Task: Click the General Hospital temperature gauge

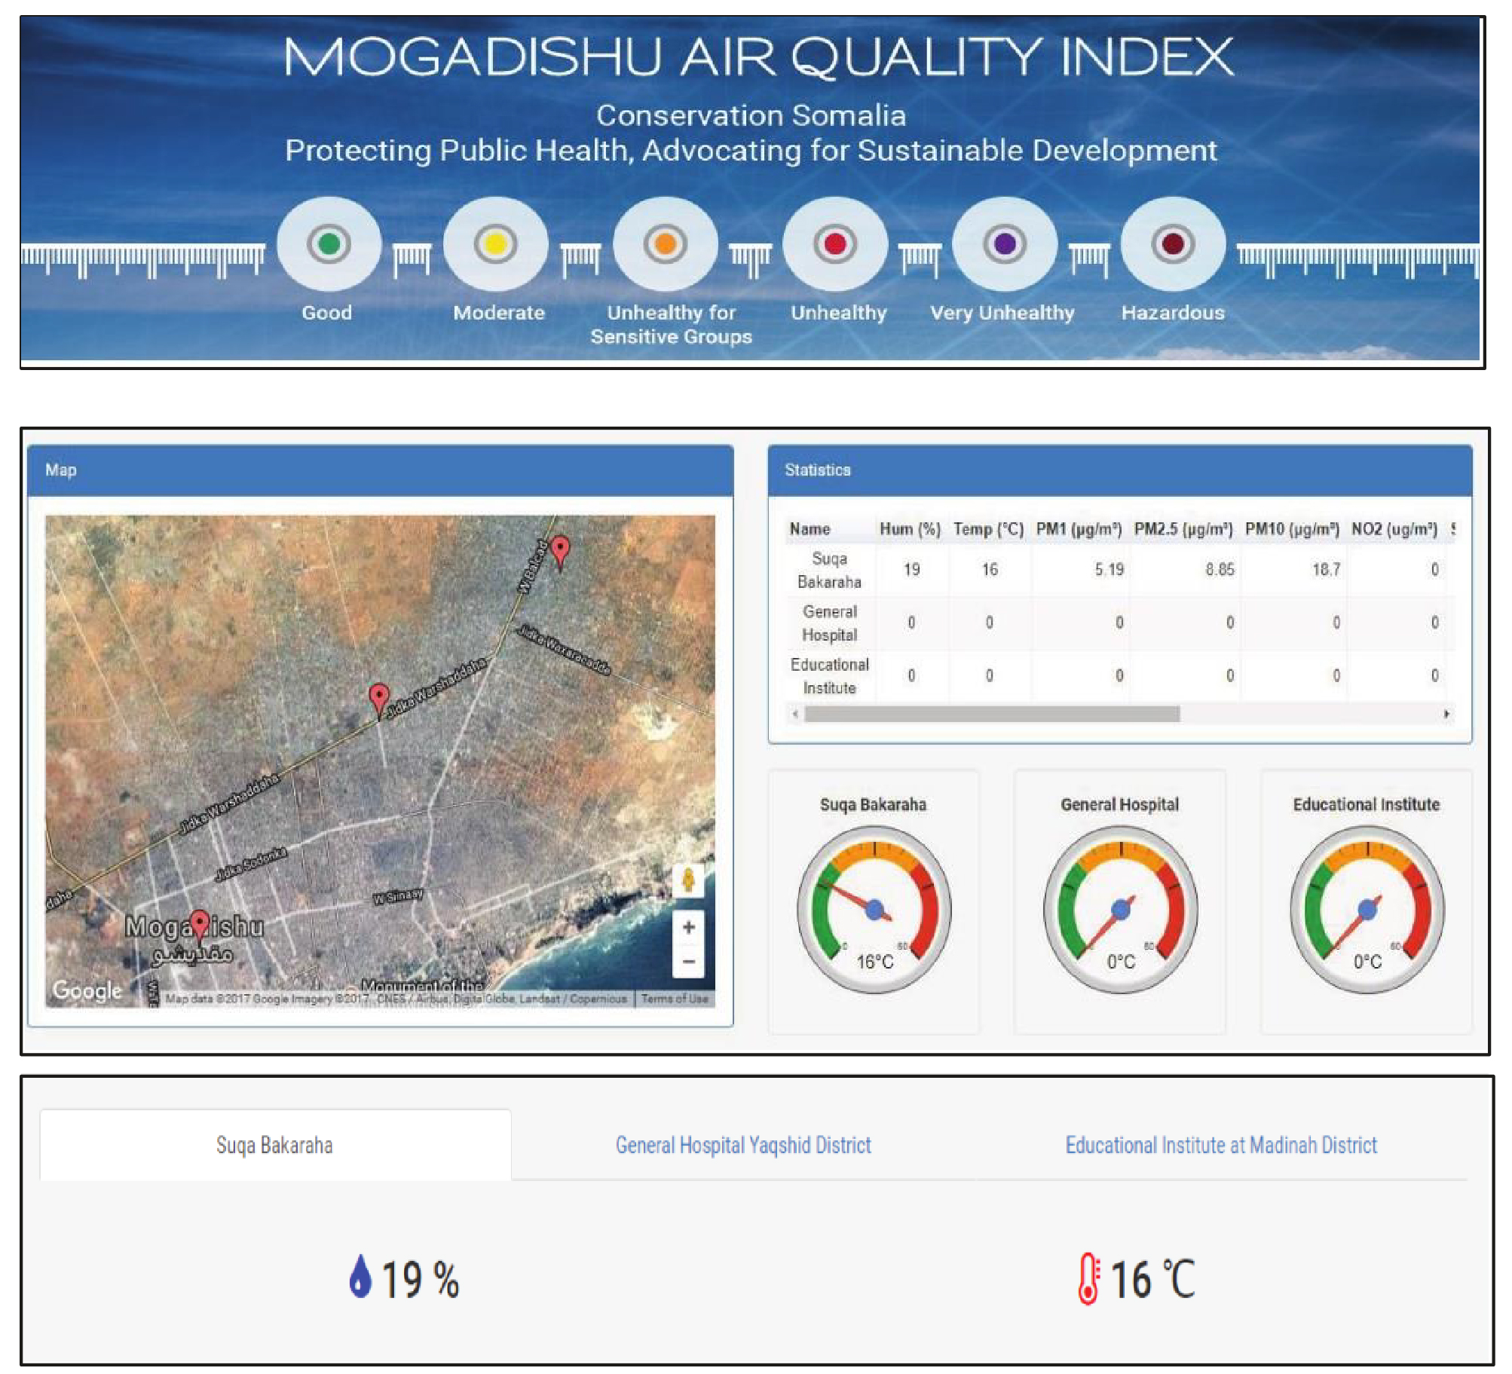Action: pos(1120,909)
